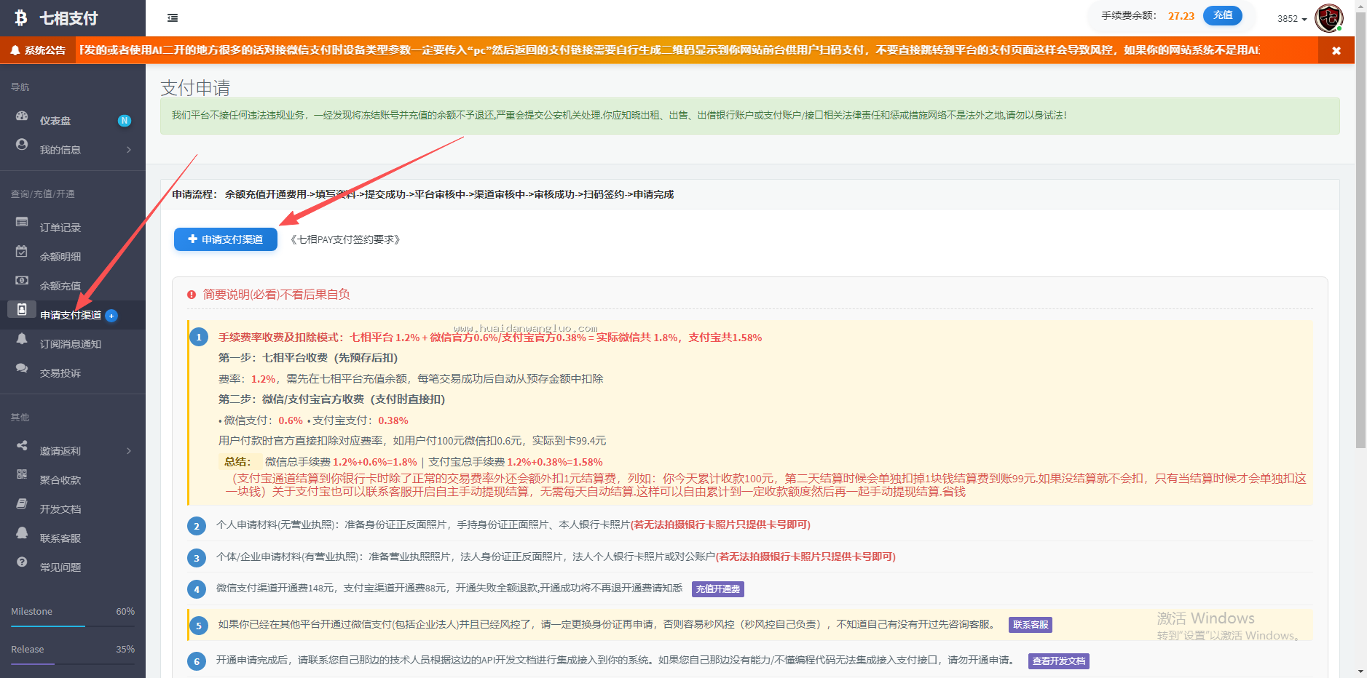Viewport: 1367px width, 678px height.
Task: Click the 订单记录 icon
Action: click(22, 222)
